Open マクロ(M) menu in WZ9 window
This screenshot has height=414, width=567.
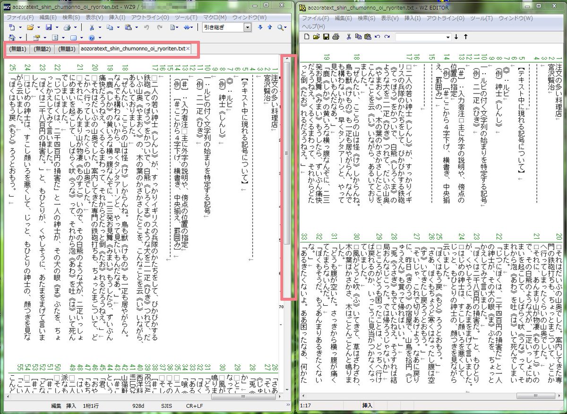[215, 17]
